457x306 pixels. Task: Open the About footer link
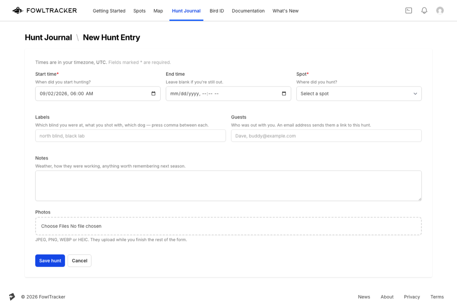[387, 297]
